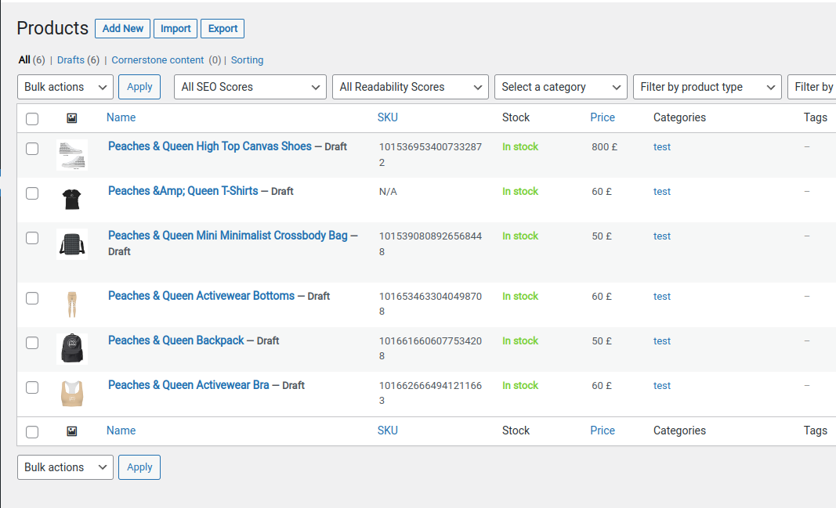Expand the Select a category dropdown
Image resolution: width=836 pixels, height=508 pixels.
pyautogui.click(x=561, y=87)
